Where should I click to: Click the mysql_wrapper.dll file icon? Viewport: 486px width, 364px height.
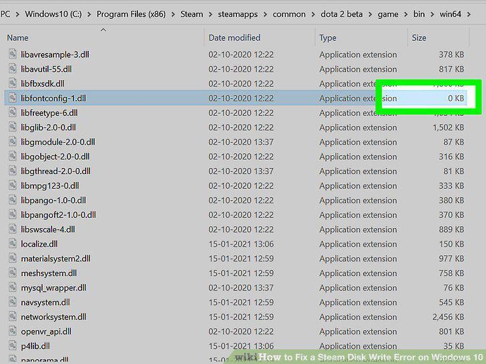[13, 287]
